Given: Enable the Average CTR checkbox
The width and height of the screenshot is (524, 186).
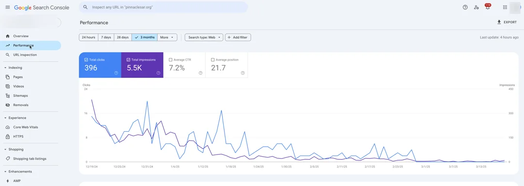Looking at the screenshot, I should tap(170, 60).
